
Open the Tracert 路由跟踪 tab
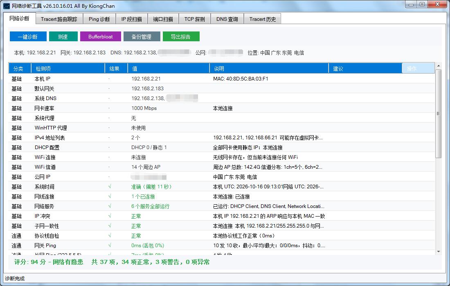[59, 19]
